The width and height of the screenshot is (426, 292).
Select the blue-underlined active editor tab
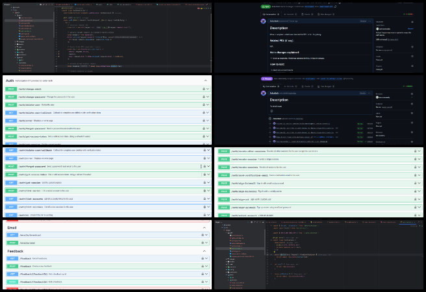tap(408, 223)
